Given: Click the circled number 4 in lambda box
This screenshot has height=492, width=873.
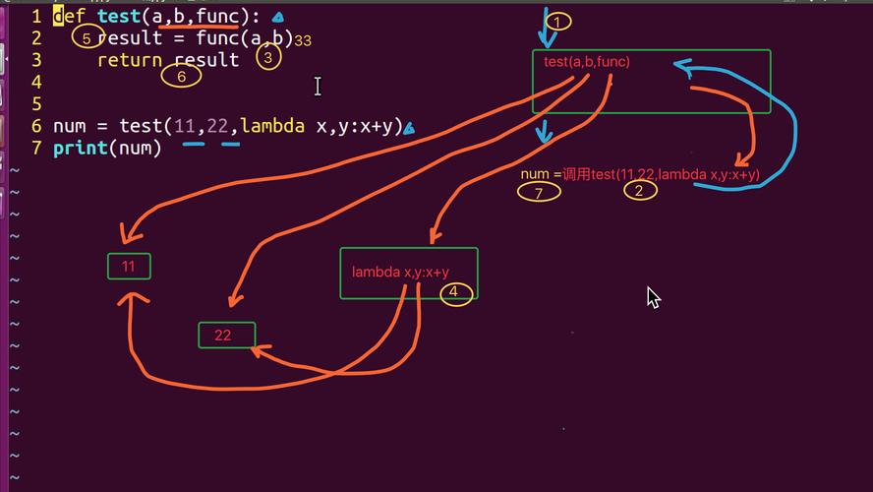Looking at the screenshot, I should click(456, 293).
